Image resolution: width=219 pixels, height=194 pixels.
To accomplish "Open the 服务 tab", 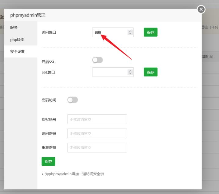I will [x=21, y=28].
